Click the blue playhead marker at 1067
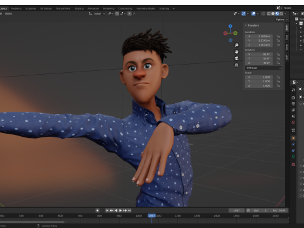 pyautogui.click(x=151, y=215)
